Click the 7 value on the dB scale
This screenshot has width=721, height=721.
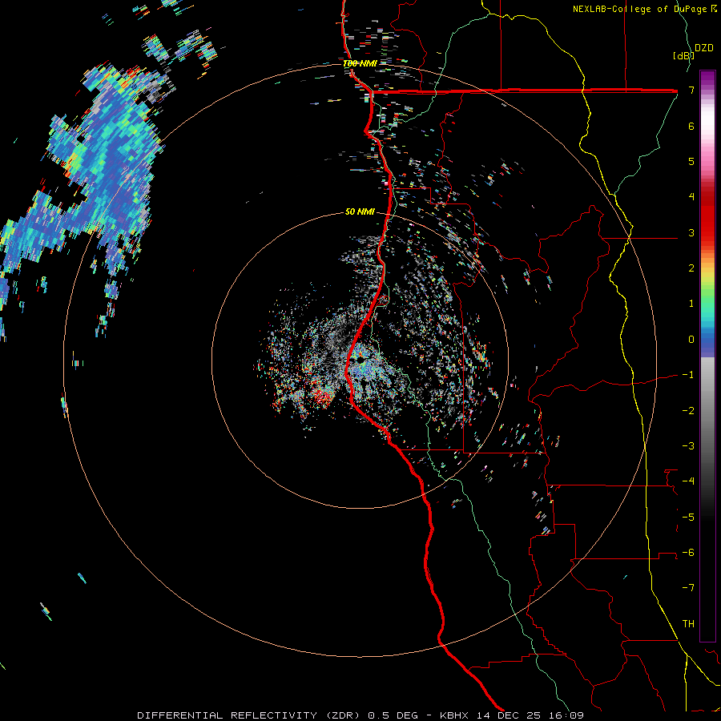[691, 90]
